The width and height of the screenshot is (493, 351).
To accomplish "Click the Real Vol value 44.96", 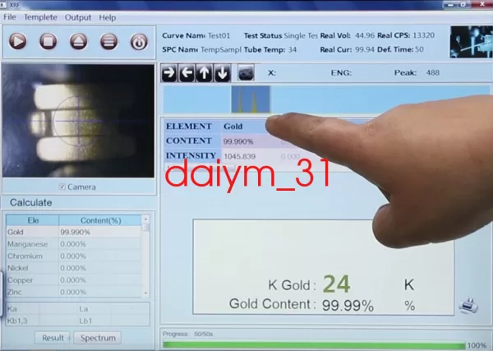I will (365, 35).
